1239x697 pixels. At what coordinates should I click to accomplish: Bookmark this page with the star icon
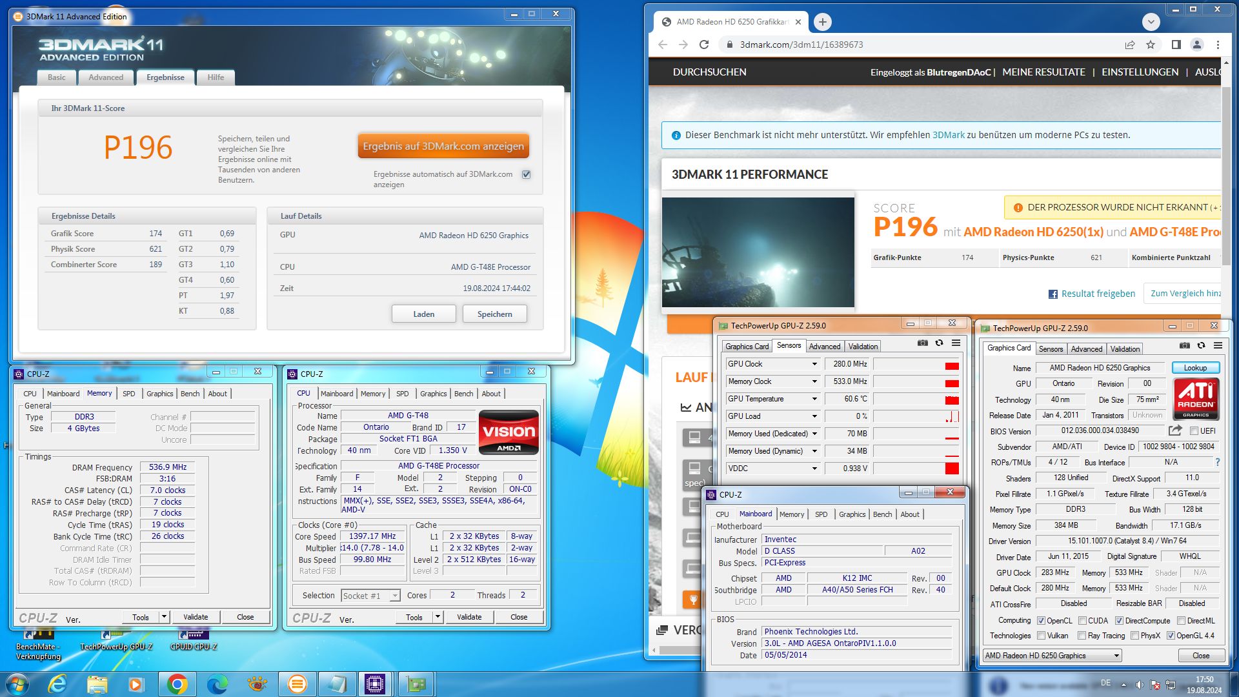coord(1151,45)
